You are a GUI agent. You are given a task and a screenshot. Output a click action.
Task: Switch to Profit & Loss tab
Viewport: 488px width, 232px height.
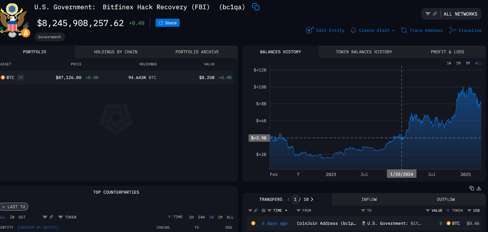pyautogui.click(x=447, y=52)
